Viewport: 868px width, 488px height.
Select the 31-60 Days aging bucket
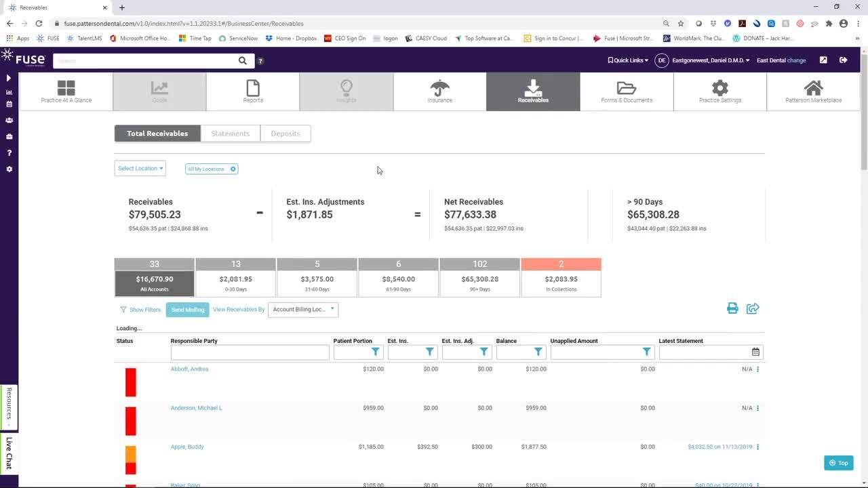[317, 277]
